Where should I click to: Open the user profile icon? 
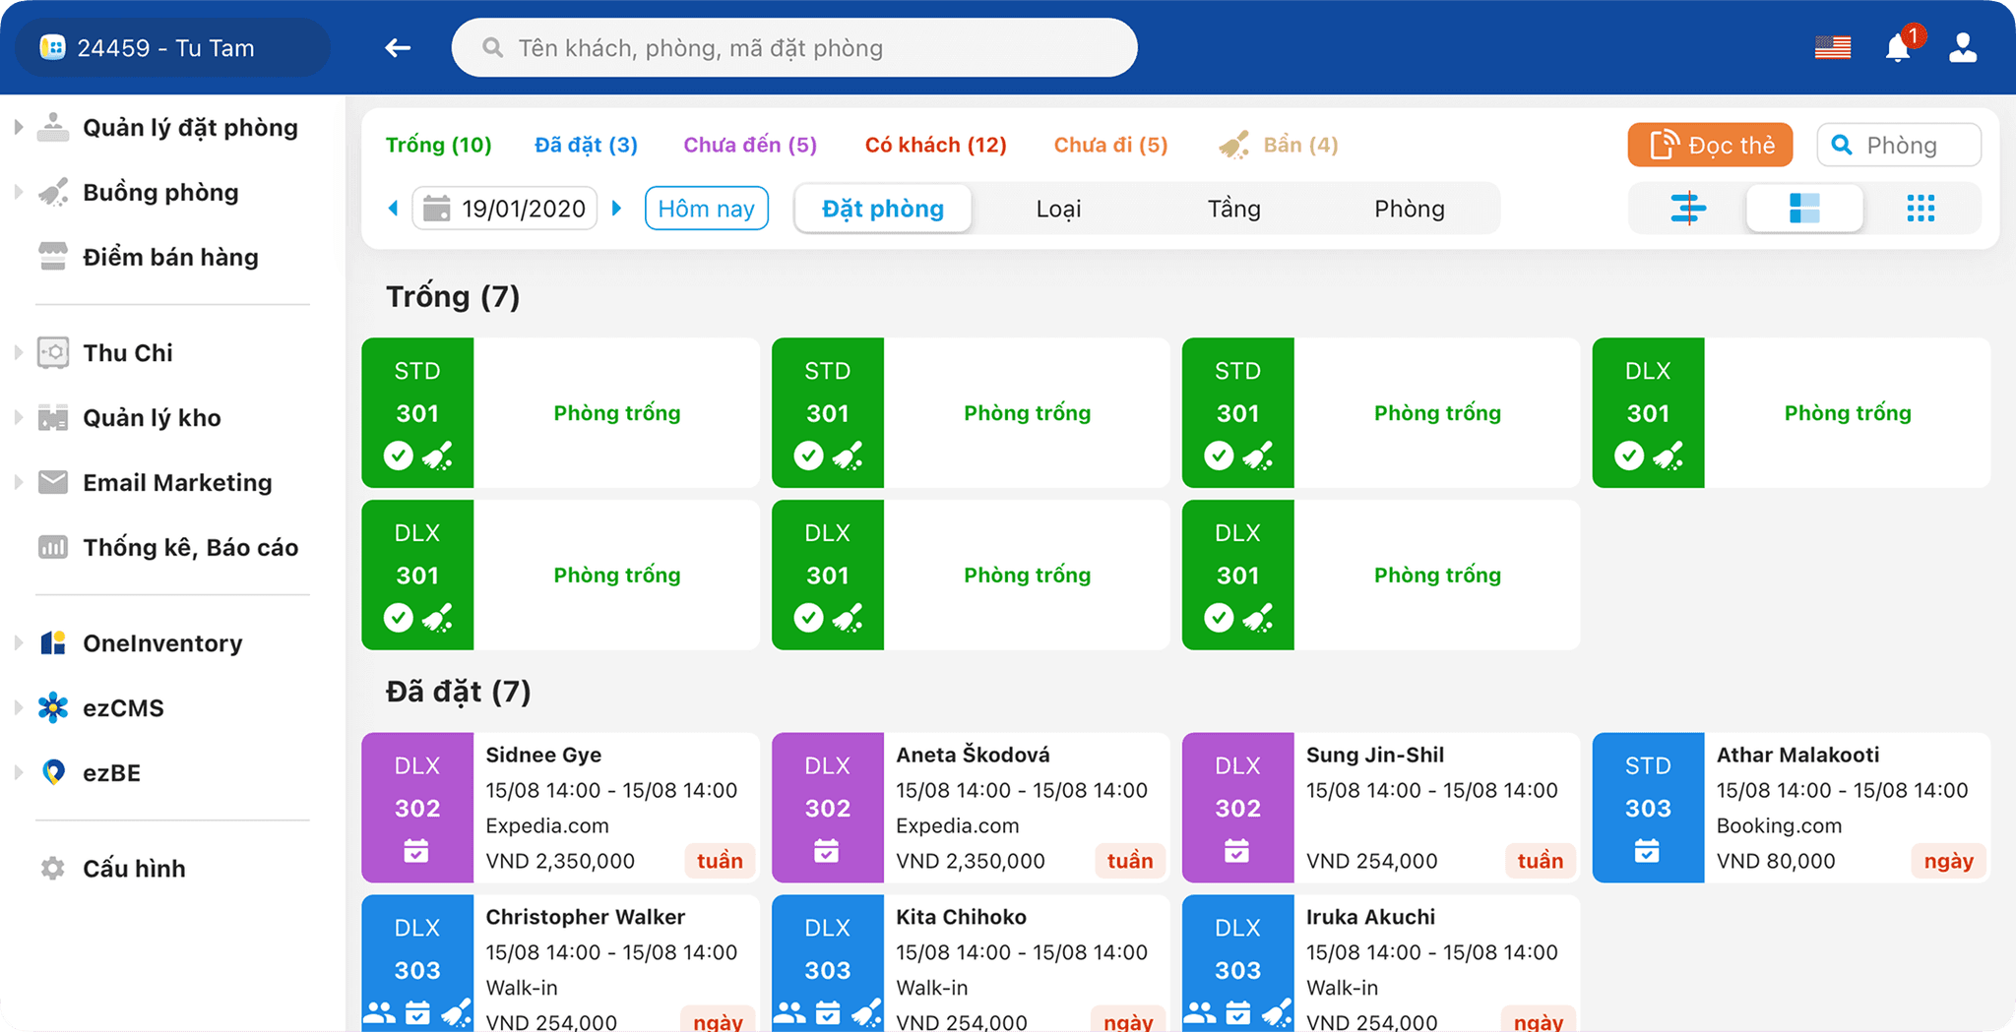1963,47
